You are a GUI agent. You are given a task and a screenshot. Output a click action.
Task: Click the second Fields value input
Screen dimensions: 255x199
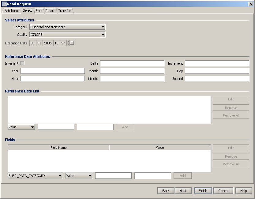coord(152,176)
